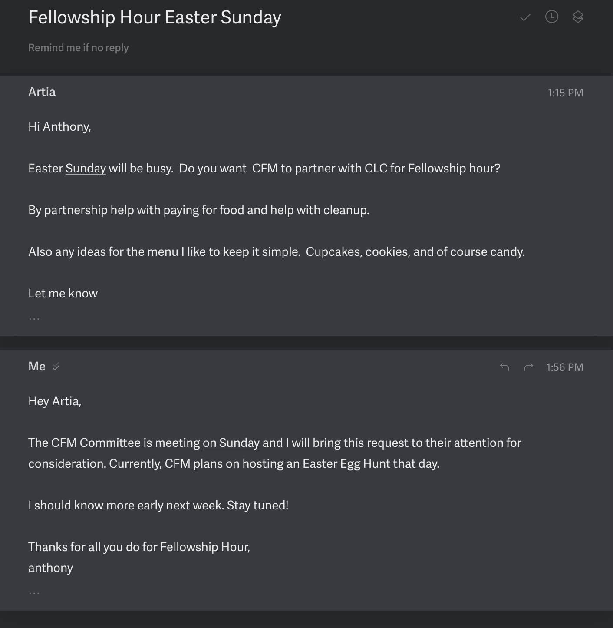
Task: Forward the message using the right arrow icon
Action: pyautogui.click(x=528, y=367)
